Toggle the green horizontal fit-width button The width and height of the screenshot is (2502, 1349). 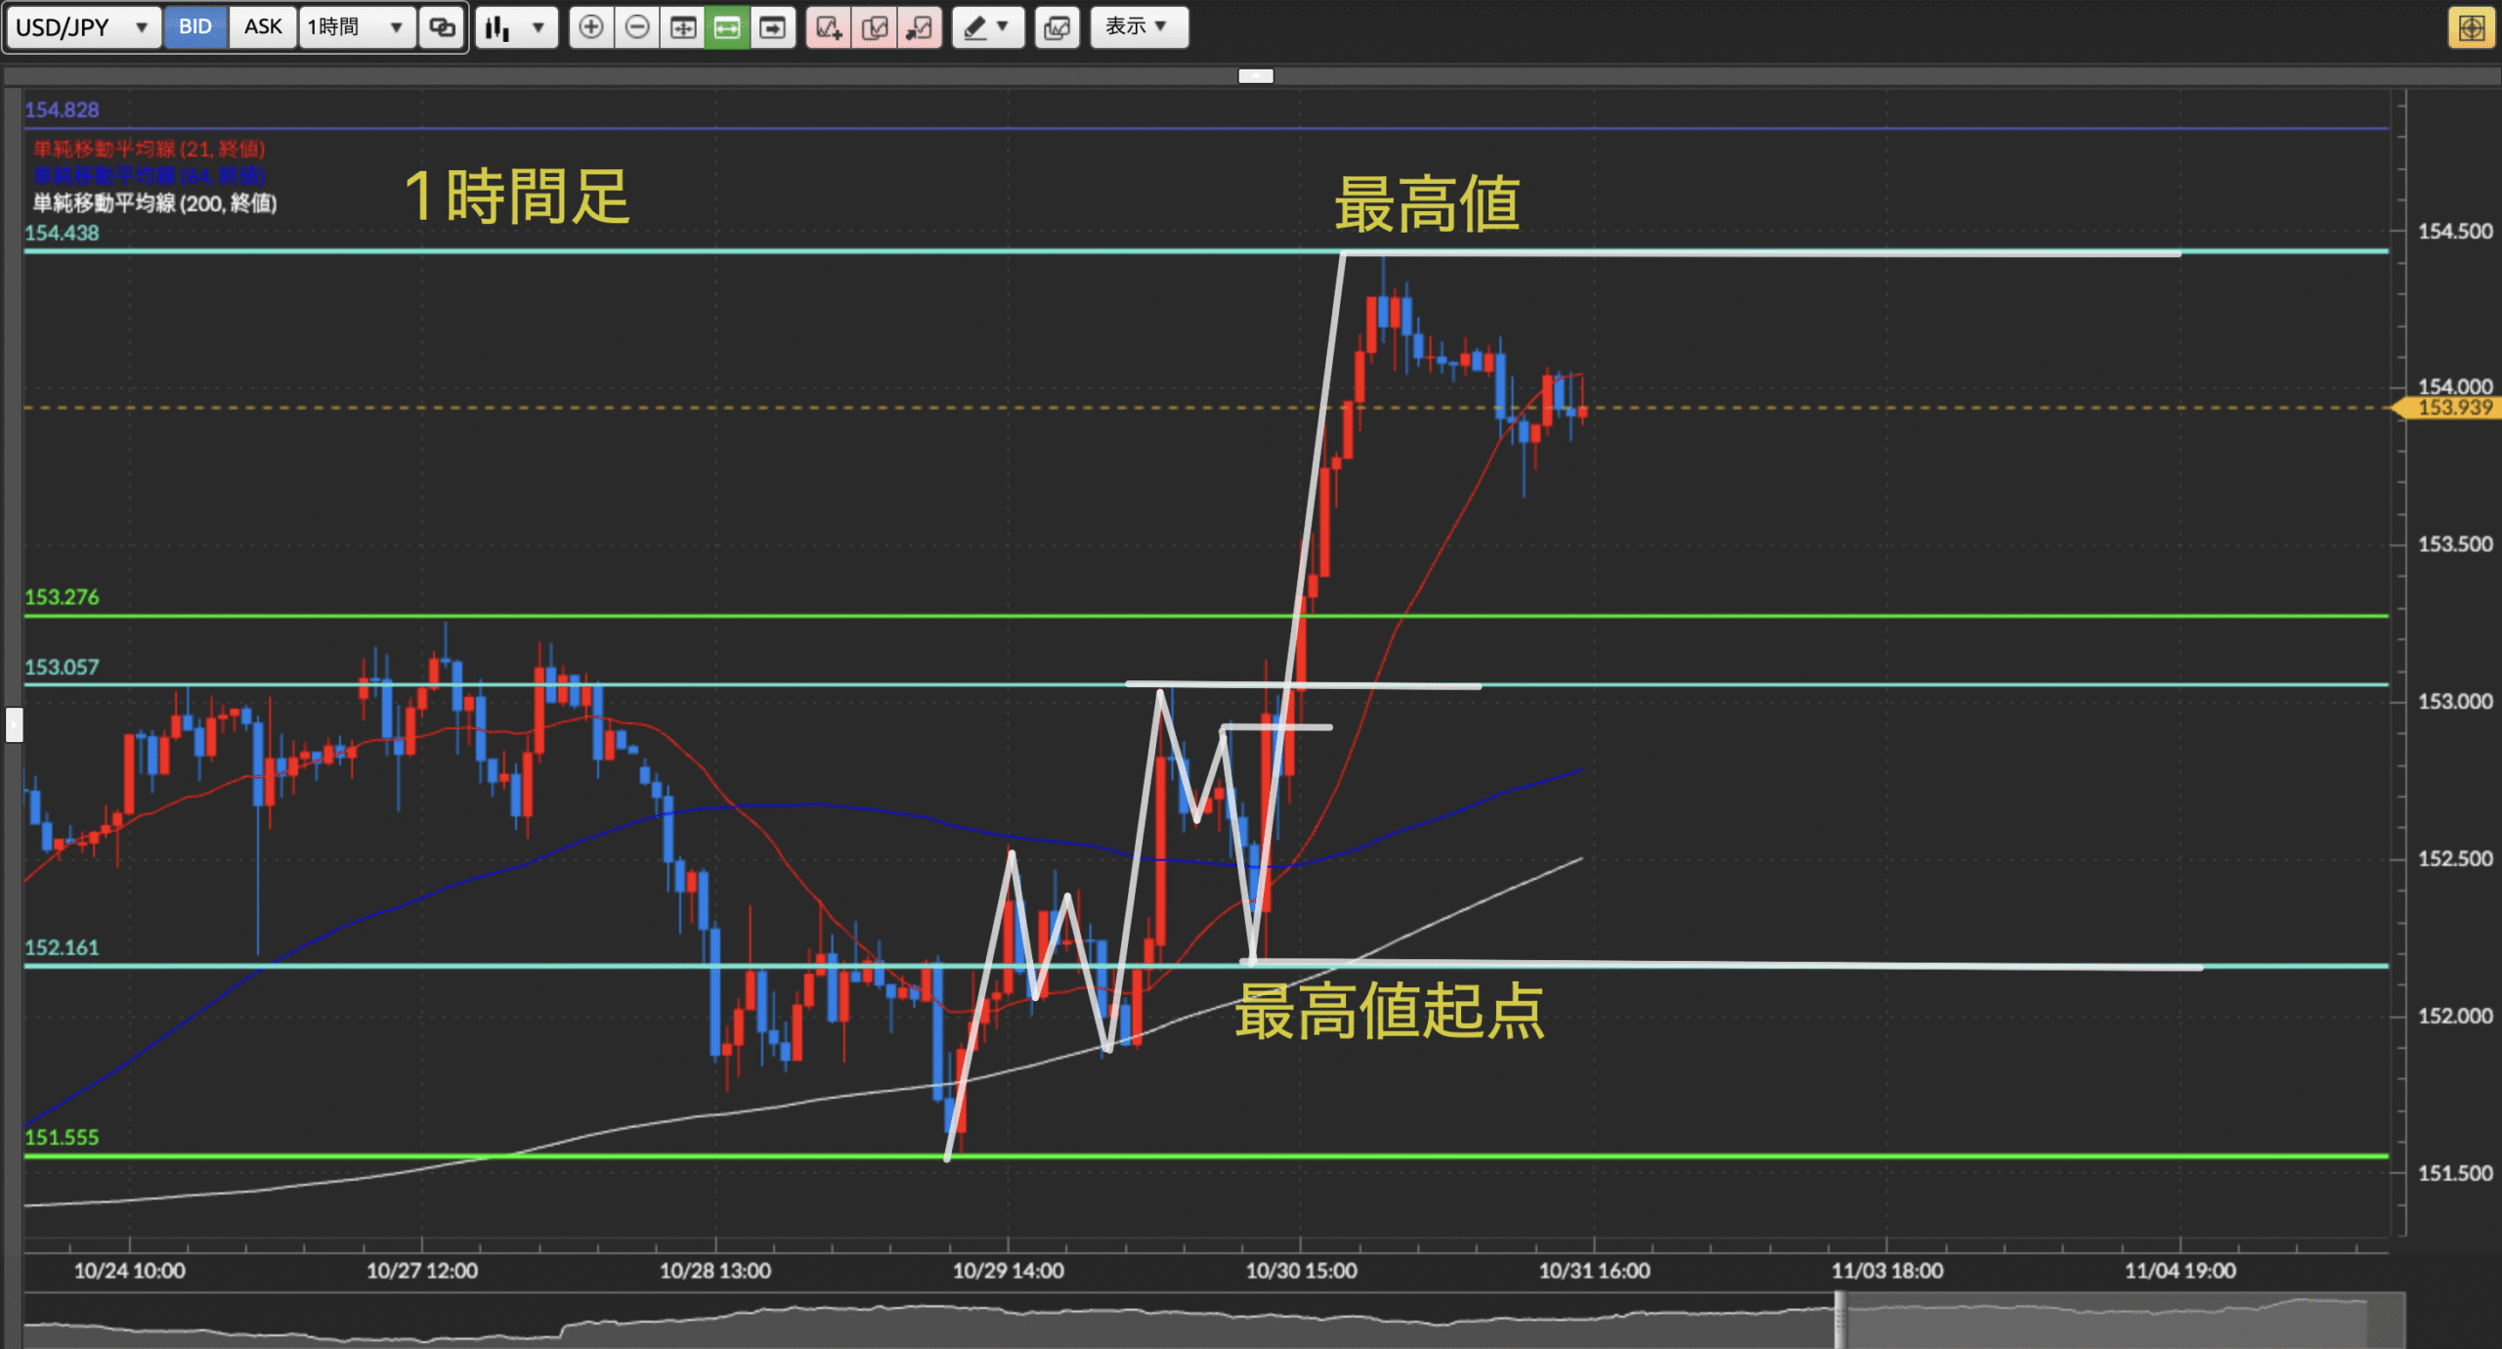(727, 27)
